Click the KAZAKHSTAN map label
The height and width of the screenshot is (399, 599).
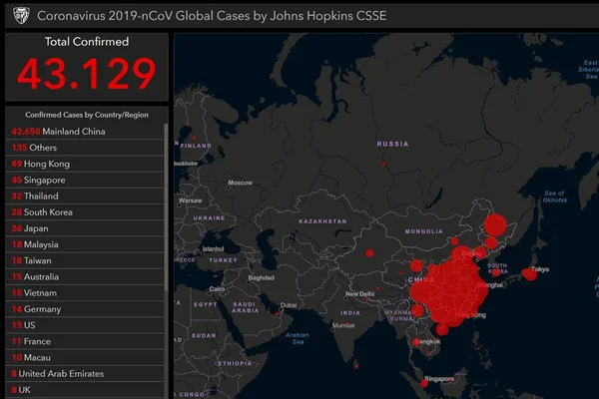[322, 221]
